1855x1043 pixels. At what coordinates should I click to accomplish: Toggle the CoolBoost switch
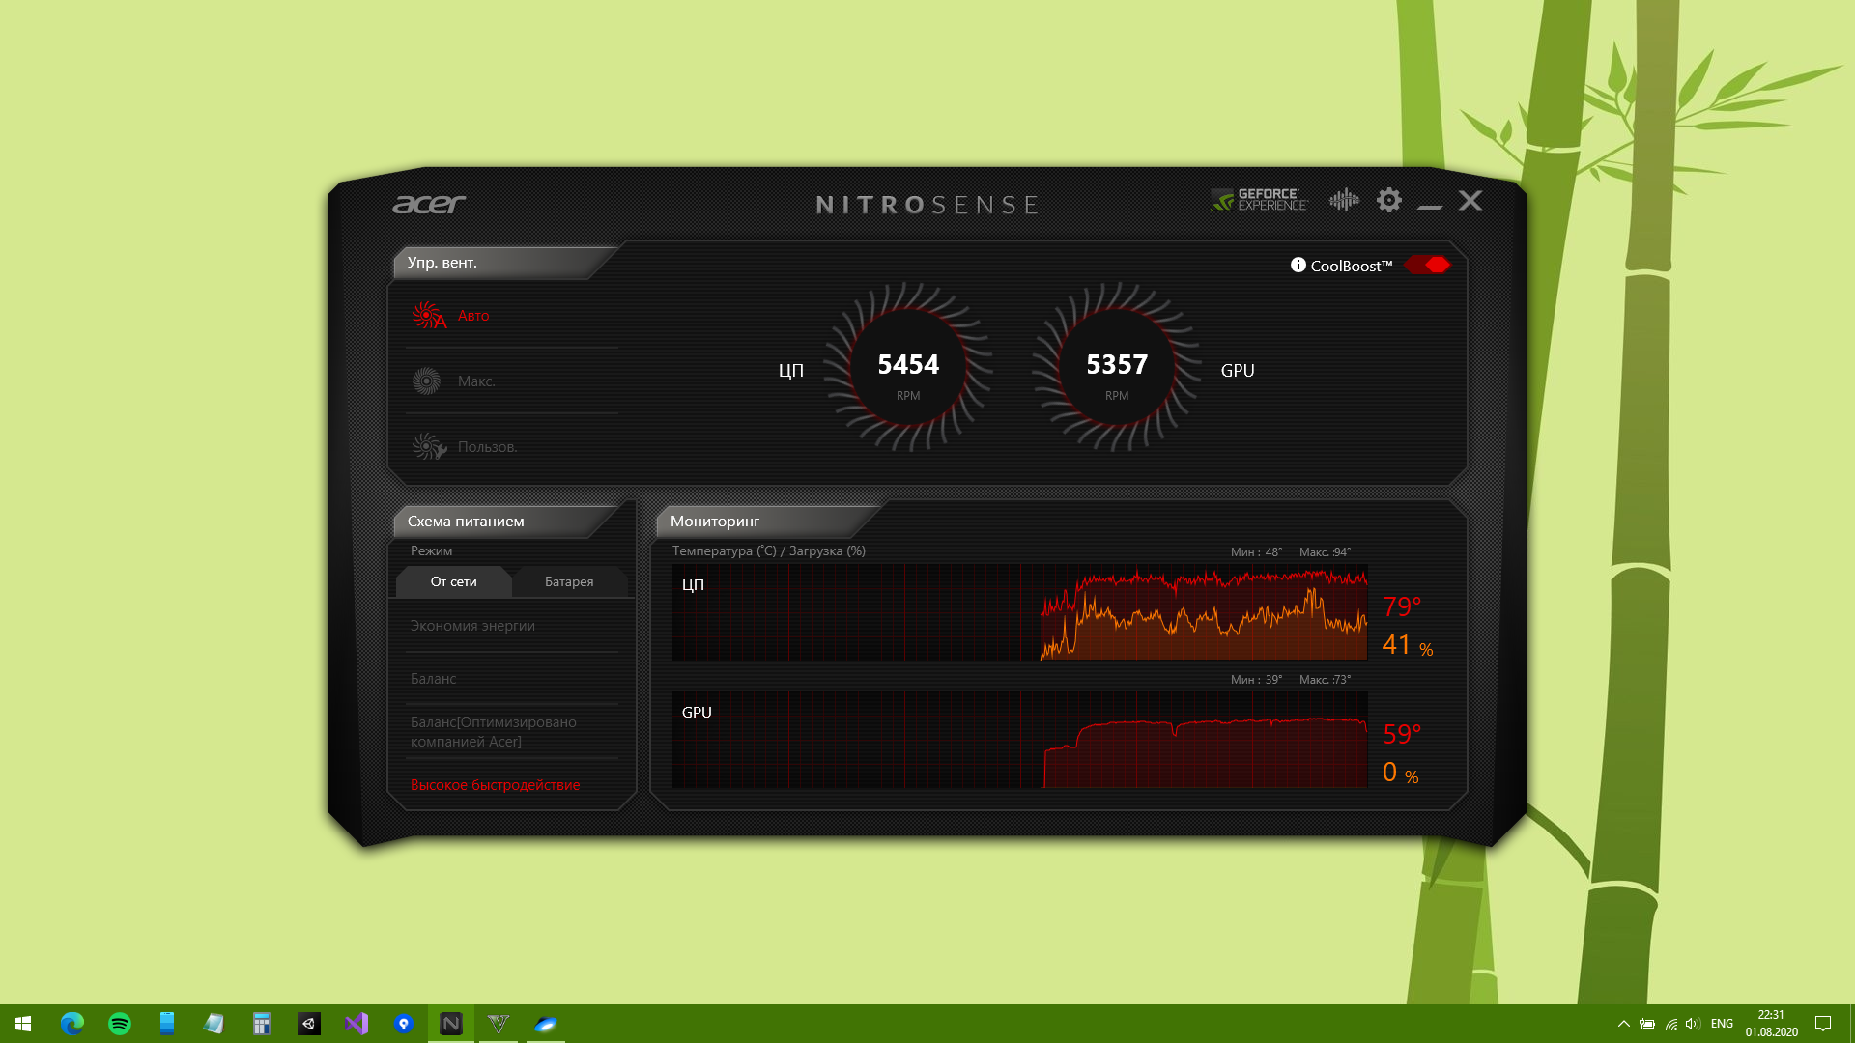[1428, 265]
